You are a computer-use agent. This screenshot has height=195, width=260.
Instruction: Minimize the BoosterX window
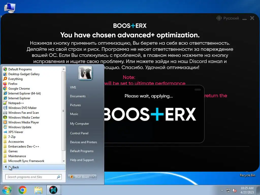tap(244, 19)
